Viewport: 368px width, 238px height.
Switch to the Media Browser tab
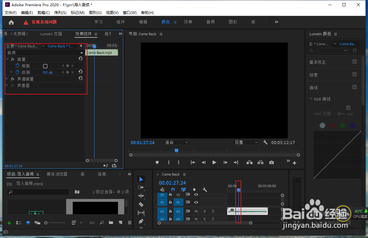(x=57, y=174)
